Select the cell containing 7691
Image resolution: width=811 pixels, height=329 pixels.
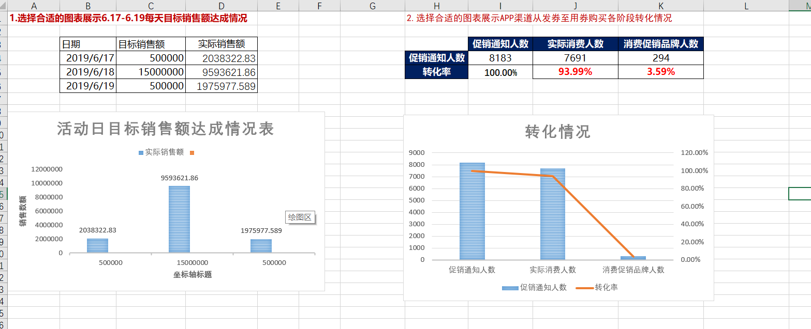tap(576, 58)
